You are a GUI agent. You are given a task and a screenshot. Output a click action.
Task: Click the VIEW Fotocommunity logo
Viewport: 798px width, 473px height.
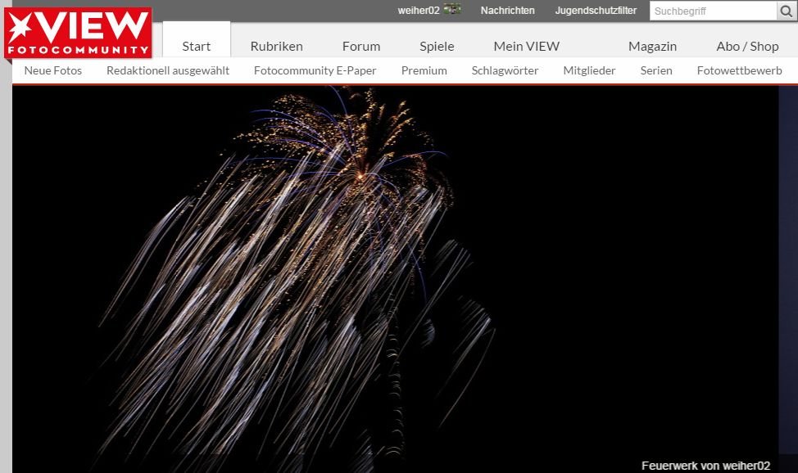click(78, 34)
